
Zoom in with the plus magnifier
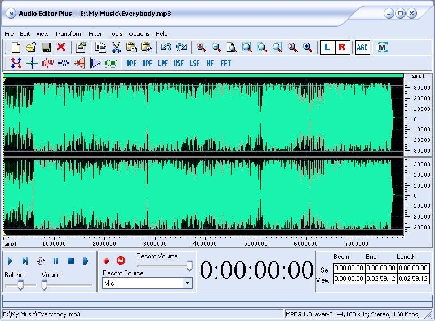pyautogui.click(x=201, y=47)
